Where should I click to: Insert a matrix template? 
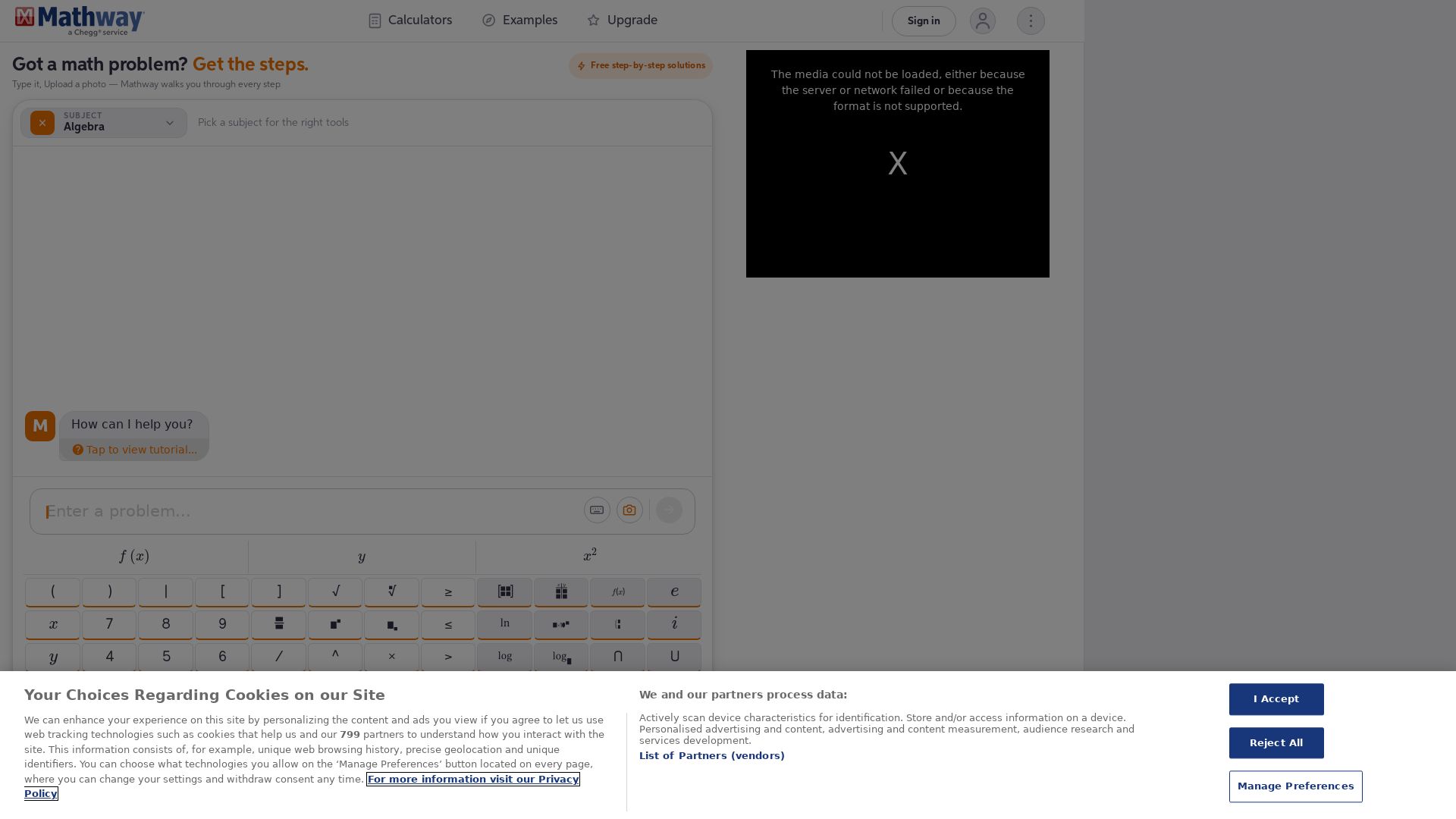pos(504,591)
